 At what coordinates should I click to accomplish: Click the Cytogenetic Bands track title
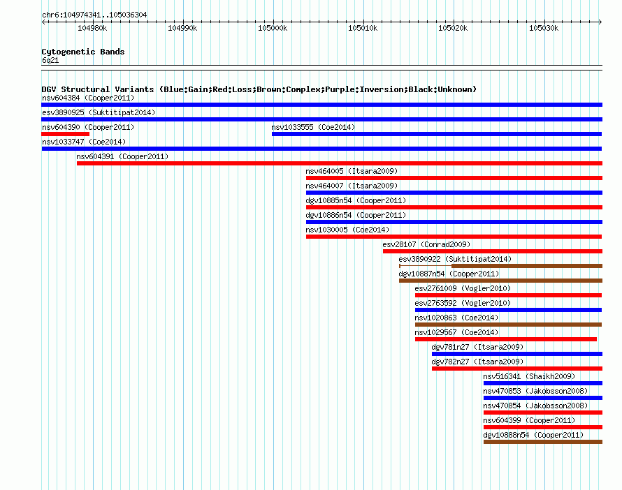pyautogui.click(x=83, y=52)
